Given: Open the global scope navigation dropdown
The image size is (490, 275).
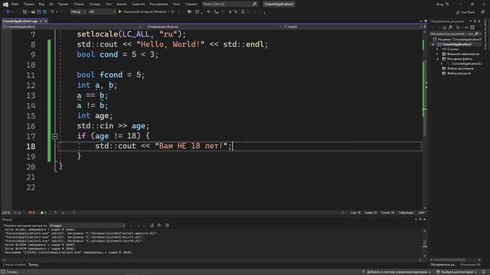Looking at the screenshot, I should pos(214,27).
